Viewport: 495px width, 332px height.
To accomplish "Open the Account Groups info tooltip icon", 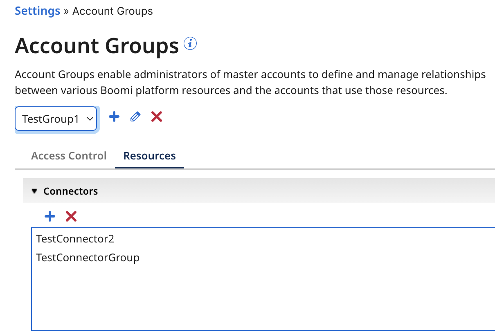I will [190, 43].
